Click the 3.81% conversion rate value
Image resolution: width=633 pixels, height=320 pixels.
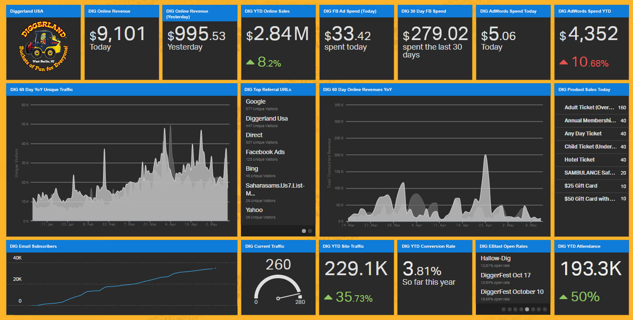(x=422, y=270)
